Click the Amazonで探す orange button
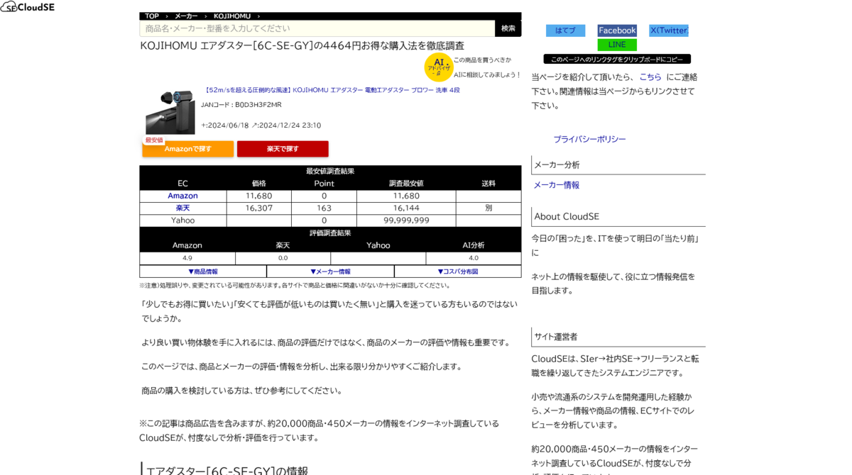 (188, 149)
